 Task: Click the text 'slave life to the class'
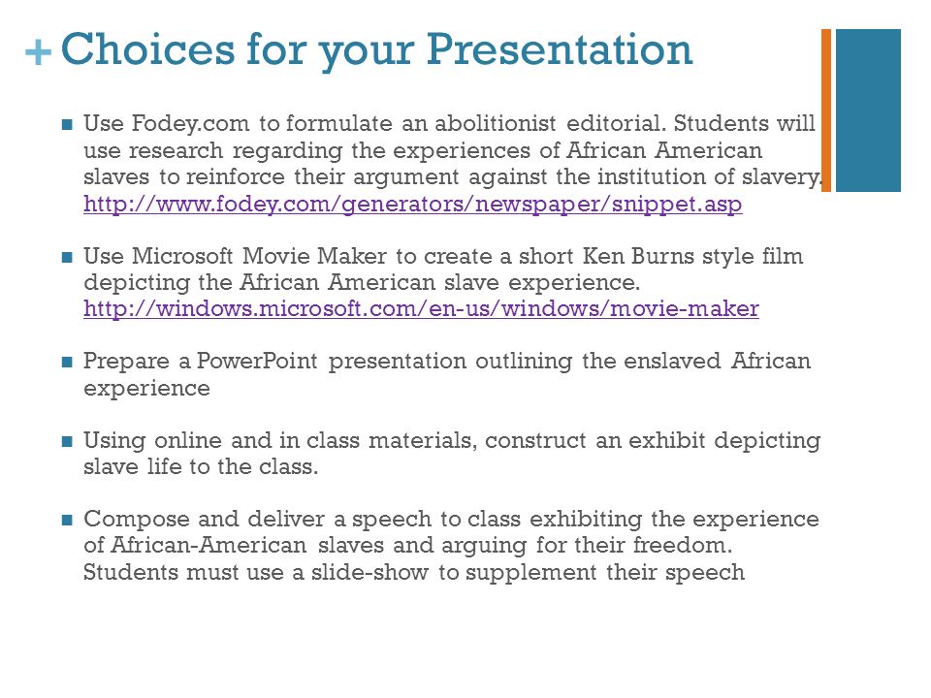tap(201, 466)
